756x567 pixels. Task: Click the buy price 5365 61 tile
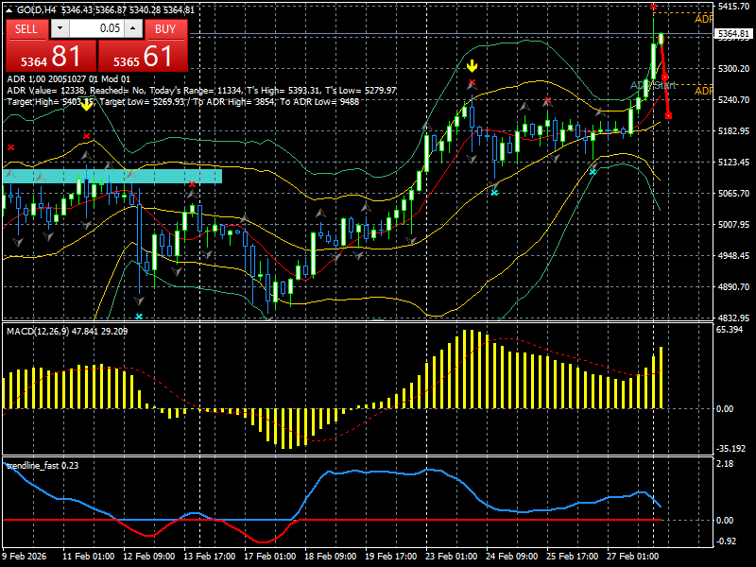point(144,56)
